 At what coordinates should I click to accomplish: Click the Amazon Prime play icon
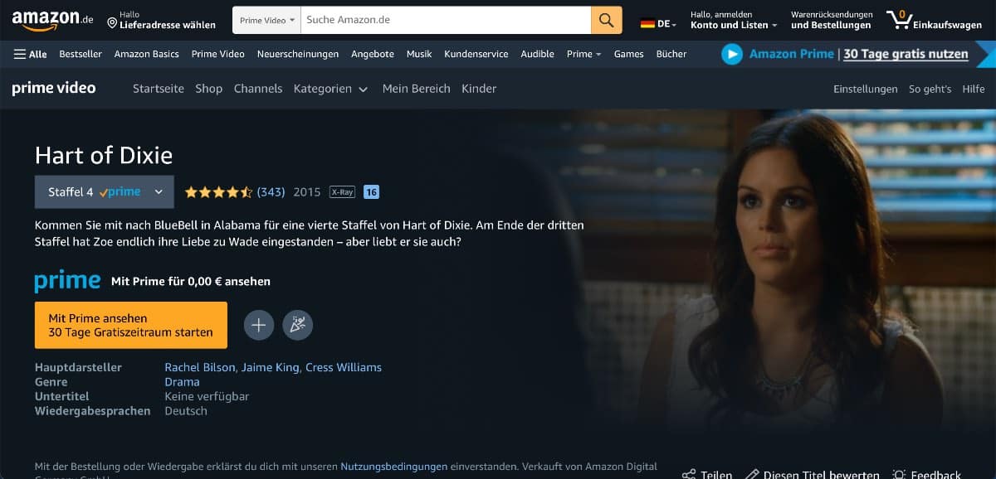(x=732, y=54)
